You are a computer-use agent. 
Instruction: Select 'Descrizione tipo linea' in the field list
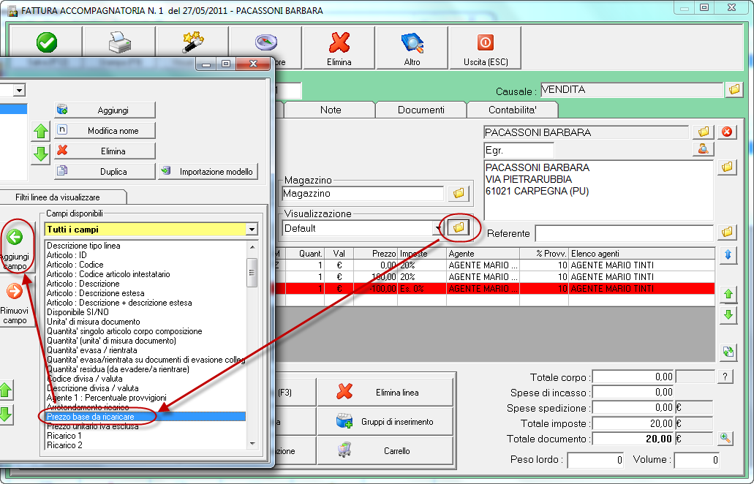point(83,246)
